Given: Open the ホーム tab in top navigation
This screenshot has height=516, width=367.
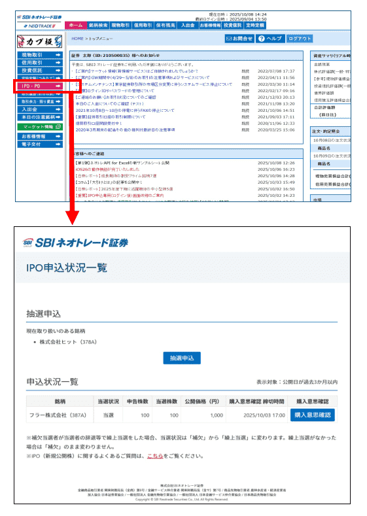Looking at the screenshot, I should pos(76,26).
